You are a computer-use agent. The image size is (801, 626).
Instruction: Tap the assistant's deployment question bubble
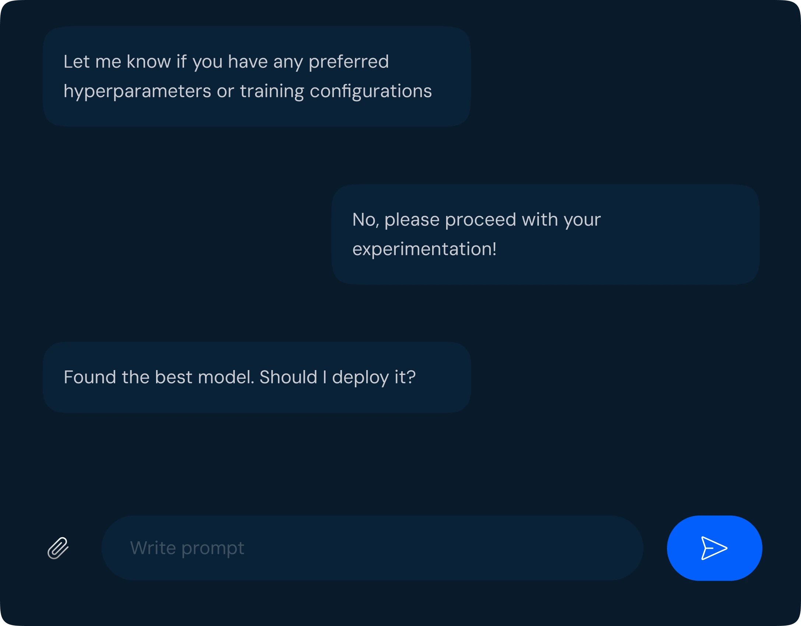coord(257,376)
